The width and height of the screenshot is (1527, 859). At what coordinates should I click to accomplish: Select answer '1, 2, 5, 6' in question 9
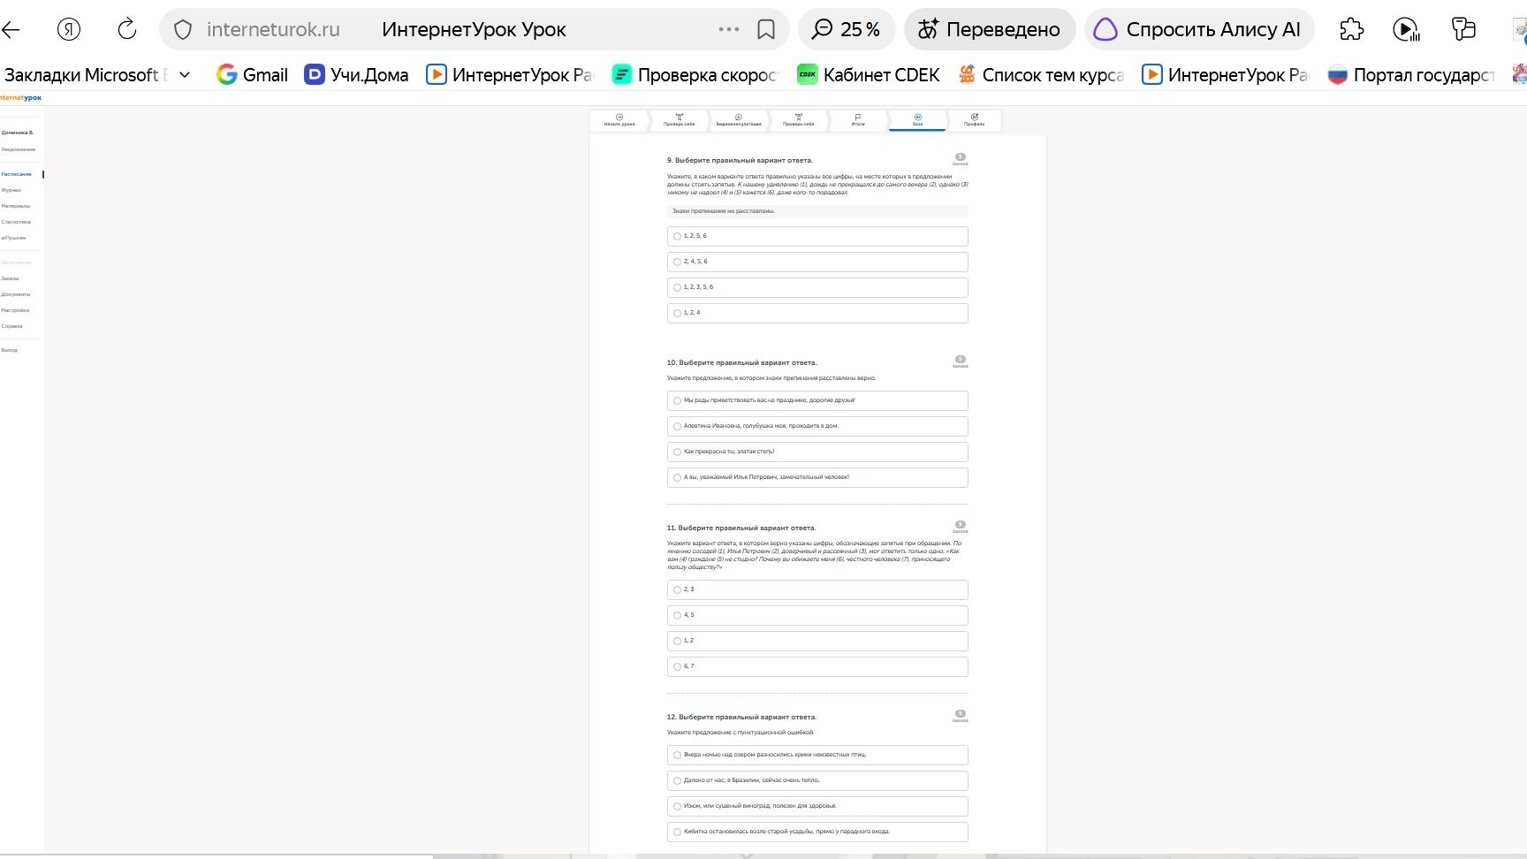pyautogui.click(x=817, y=236)
